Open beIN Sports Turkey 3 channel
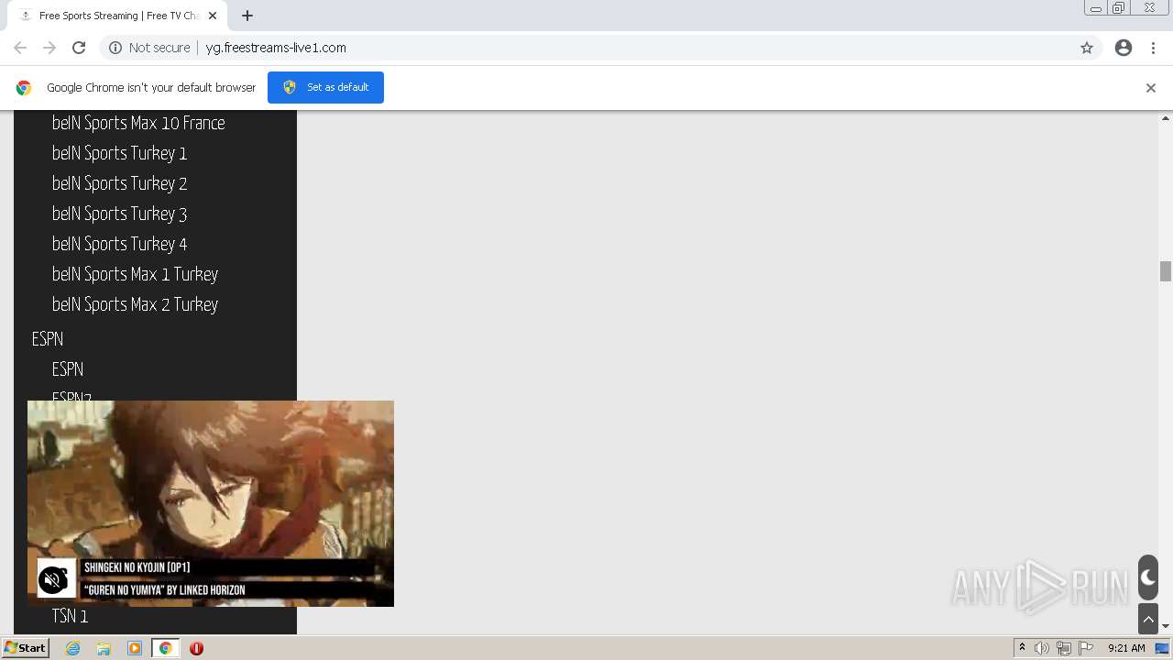 pos(119,214)
